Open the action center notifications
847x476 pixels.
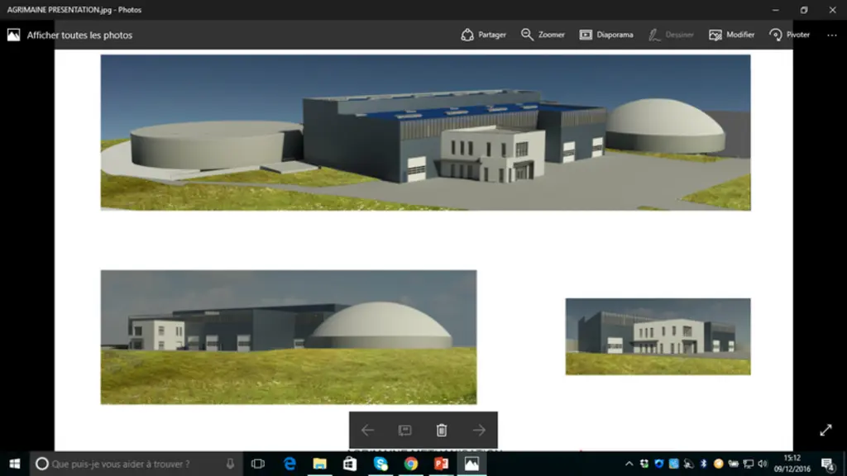[x=828, y=464]
